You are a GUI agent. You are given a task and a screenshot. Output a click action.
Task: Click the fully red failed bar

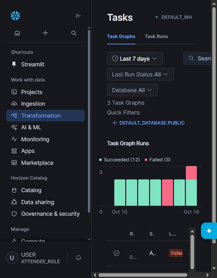click(x=167, y=193)
